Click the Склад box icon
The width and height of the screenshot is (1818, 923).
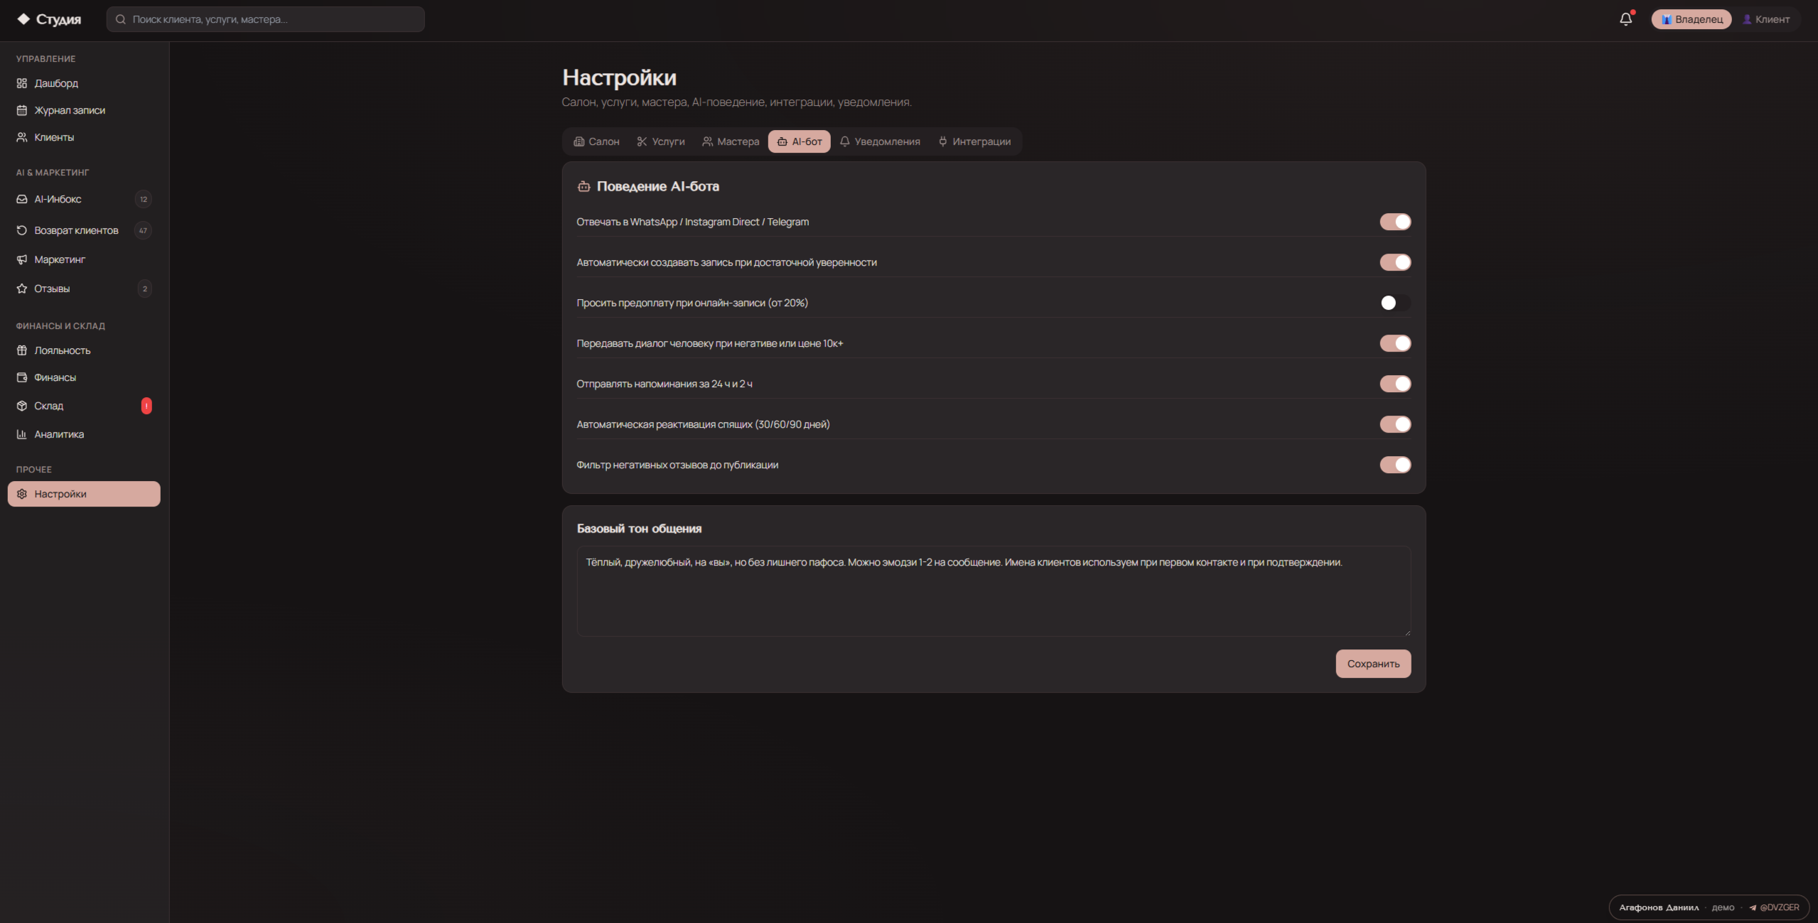click(22, 406)
